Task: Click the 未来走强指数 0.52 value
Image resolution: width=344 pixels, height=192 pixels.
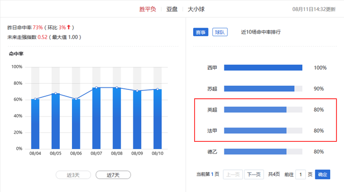Action: 42,37
